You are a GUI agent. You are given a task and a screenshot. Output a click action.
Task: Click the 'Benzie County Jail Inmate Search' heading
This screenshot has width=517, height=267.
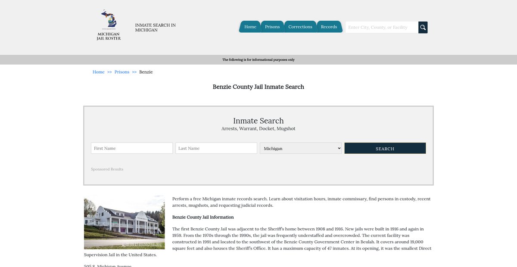(x=258, y=87)
